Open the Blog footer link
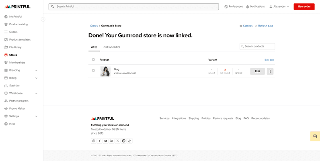 pos(238,118)
